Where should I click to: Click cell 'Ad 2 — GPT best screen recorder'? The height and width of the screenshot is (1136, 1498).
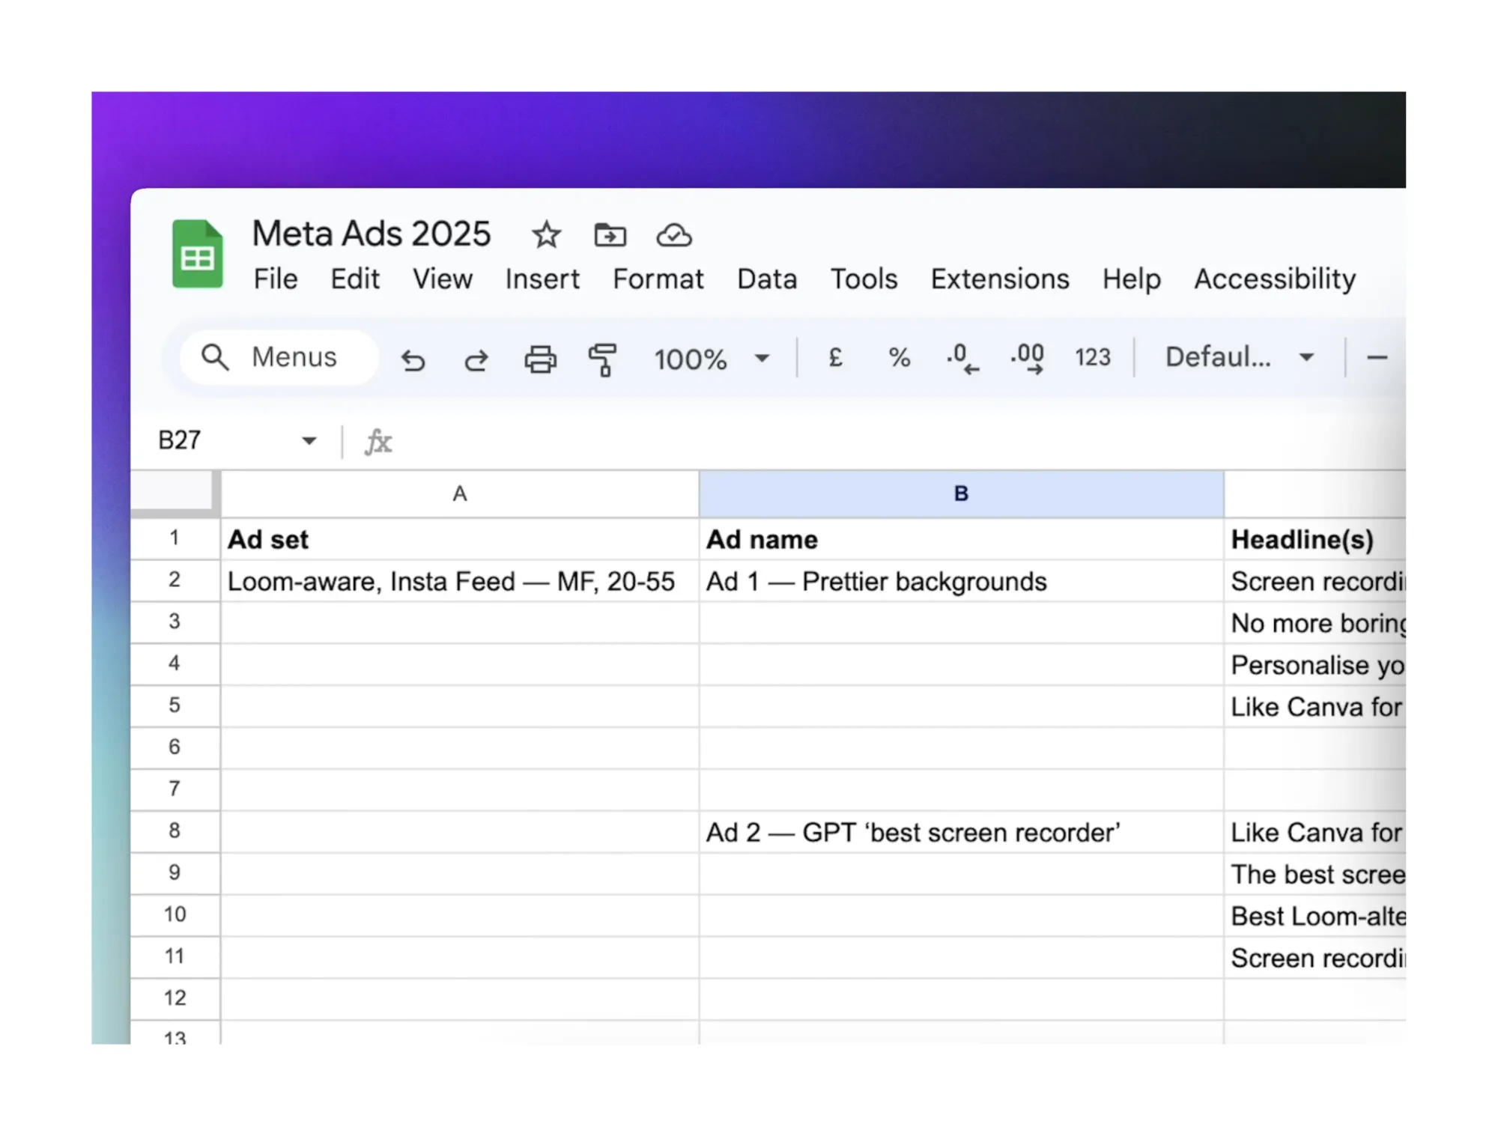pos(962,832)
